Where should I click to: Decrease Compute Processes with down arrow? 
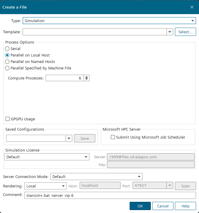pyautogui.click(x=87, y=79)
